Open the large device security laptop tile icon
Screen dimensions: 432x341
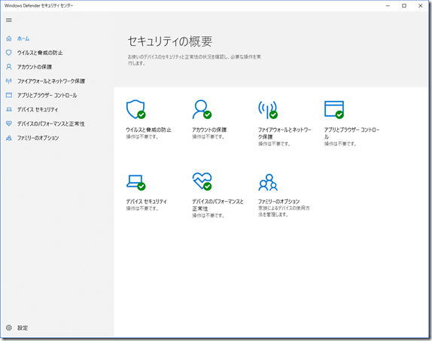pyautogui.click(x=135, y=182)
